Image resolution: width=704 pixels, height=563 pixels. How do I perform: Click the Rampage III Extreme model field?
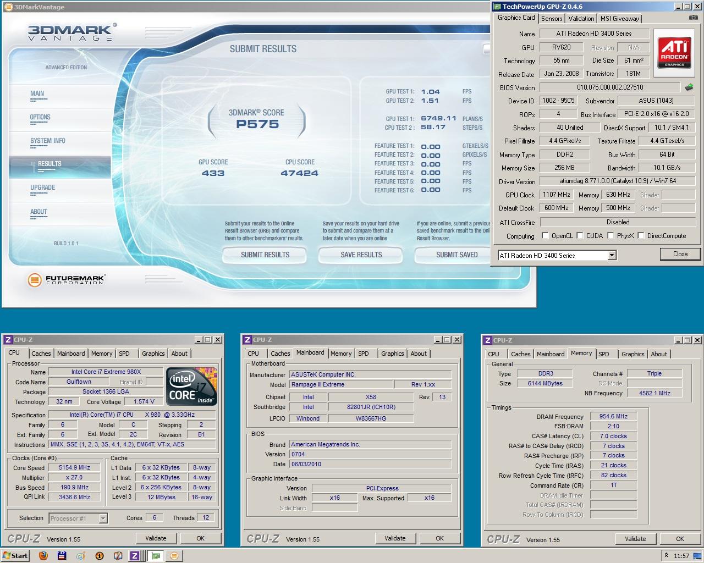341,384
